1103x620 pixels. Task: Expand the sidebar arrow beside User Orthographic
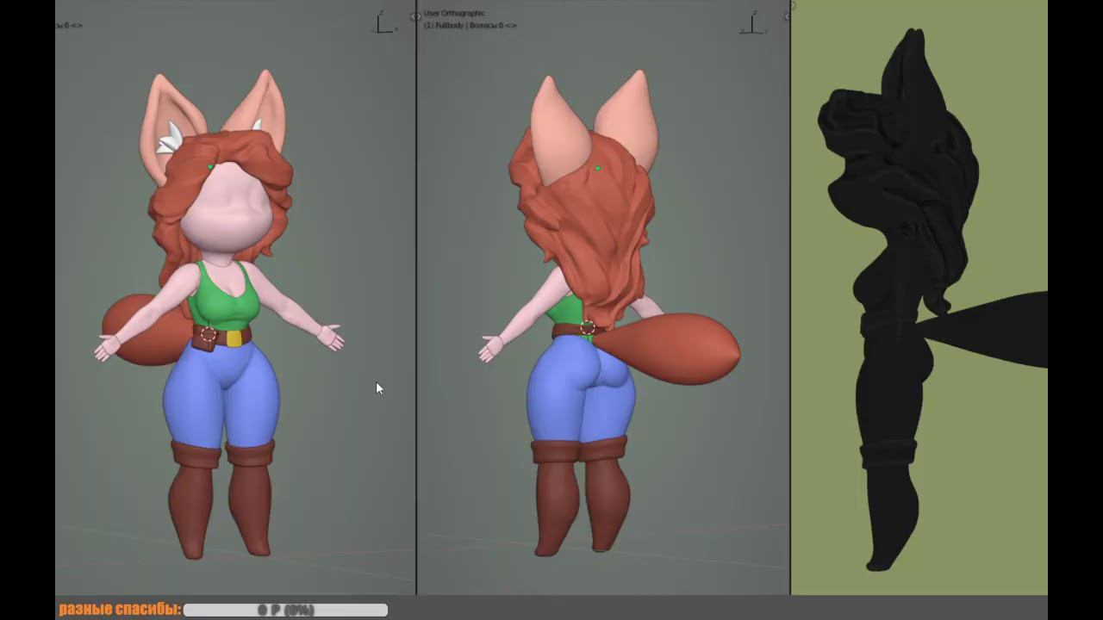coord(415,16)
